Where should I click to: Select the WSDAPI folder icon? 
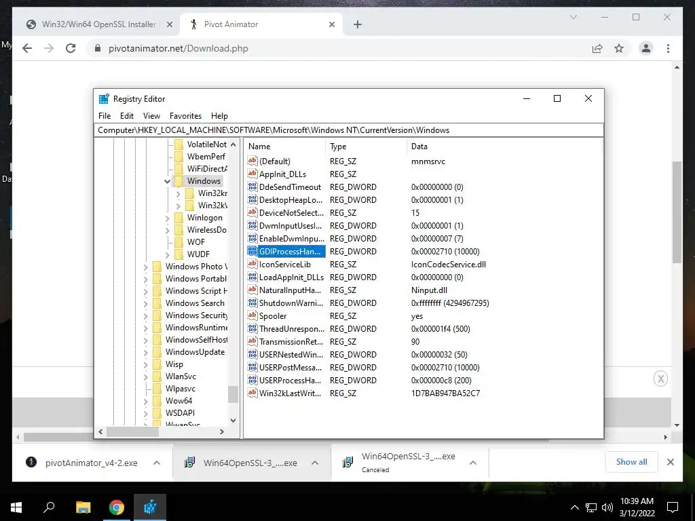[157, 413]
